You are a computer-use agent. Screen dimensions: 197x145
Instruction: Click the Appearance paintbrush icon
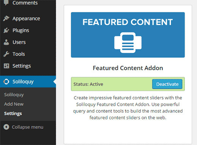tap(6, 19)
